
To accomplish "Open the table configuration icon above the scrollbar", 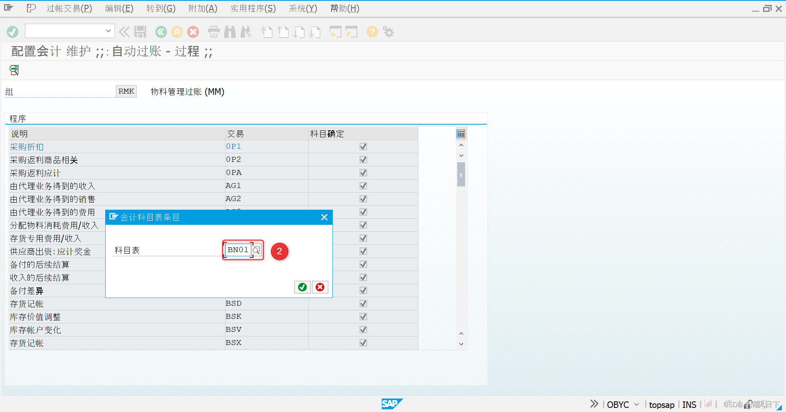I will 461,134.
